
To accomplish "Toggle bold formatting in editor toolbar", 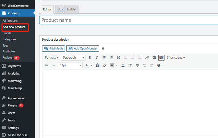I will pyautogui.click(x=90, y=58).
